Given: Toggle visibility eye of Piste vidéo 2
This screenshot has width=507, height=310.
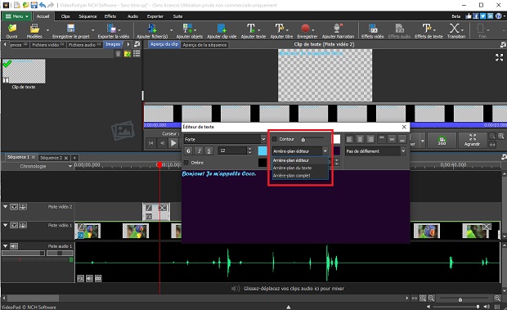Looking at the screenshot, I should (14, 207).
